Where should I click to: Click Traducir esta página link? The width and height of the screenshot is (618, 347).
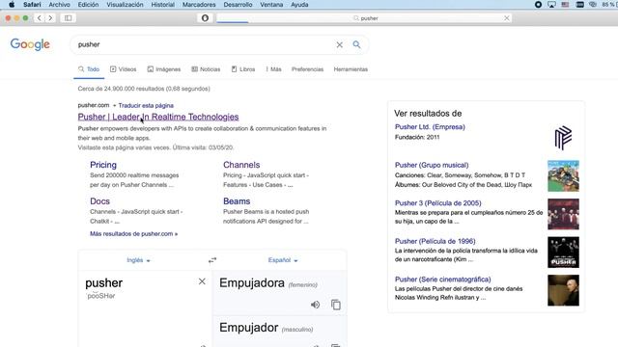click(x=146, y=105)
